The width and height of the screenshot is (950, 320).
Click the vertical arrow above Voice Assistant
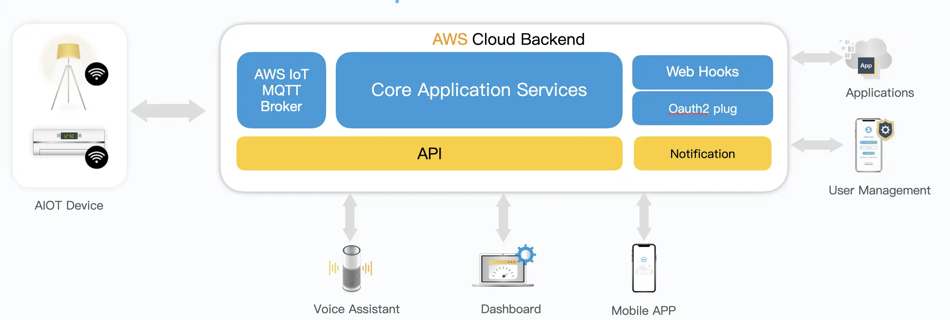350,218
